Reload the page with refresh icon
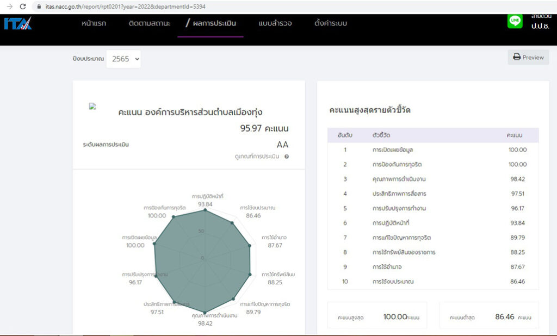 (x=22, y=6)
